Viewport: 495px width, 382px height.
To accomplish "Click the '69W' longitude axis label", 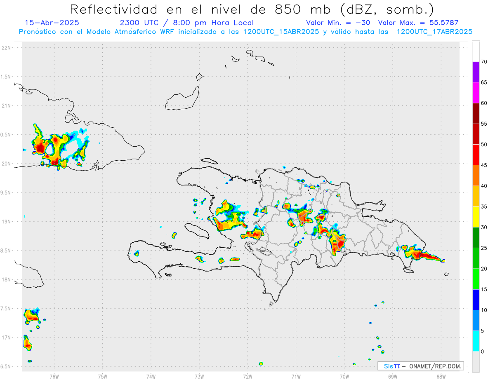I will [x=393, y=376].
